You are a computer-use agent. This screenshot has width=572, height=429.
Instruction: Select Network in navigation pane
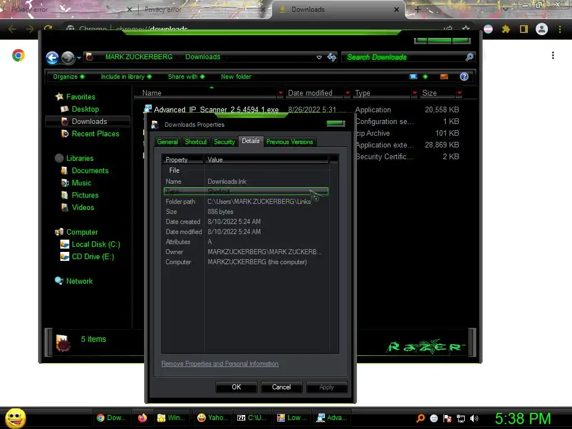[x=79, y=282]
